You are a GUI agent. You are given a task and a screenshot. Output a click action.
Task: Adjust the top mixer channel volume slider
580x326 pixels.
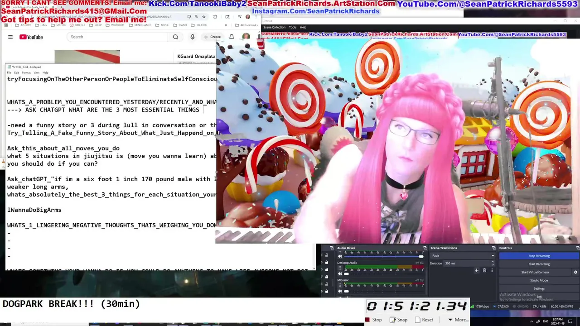pos(384,256)
